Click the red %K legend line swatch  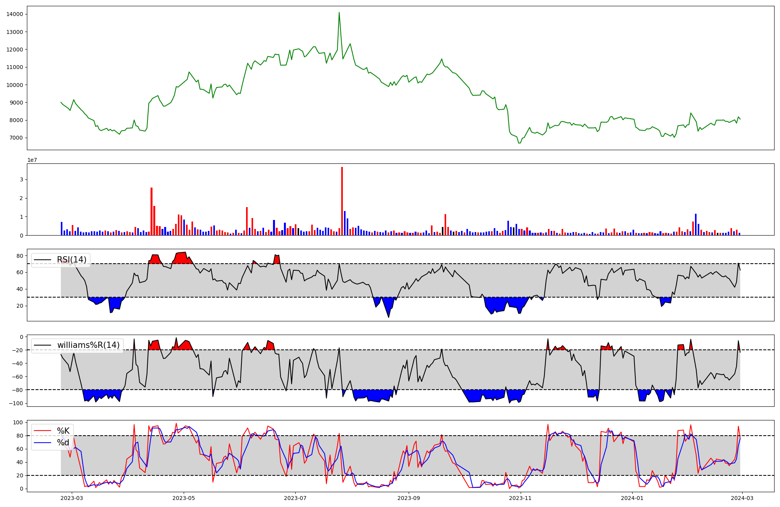pos(43,431)
